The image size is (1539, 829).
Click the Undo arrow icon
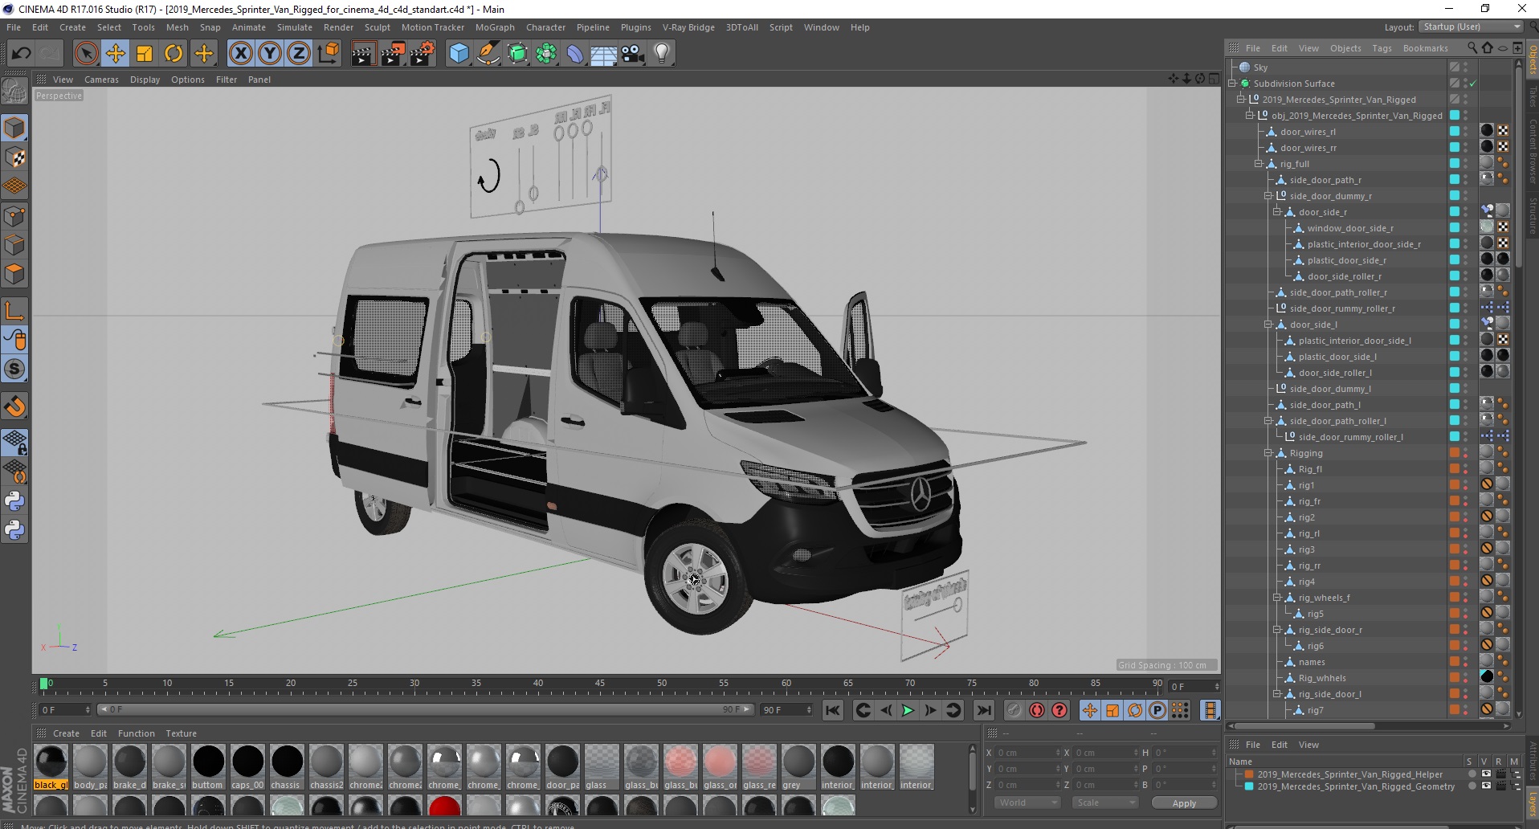tap(21, 54)
